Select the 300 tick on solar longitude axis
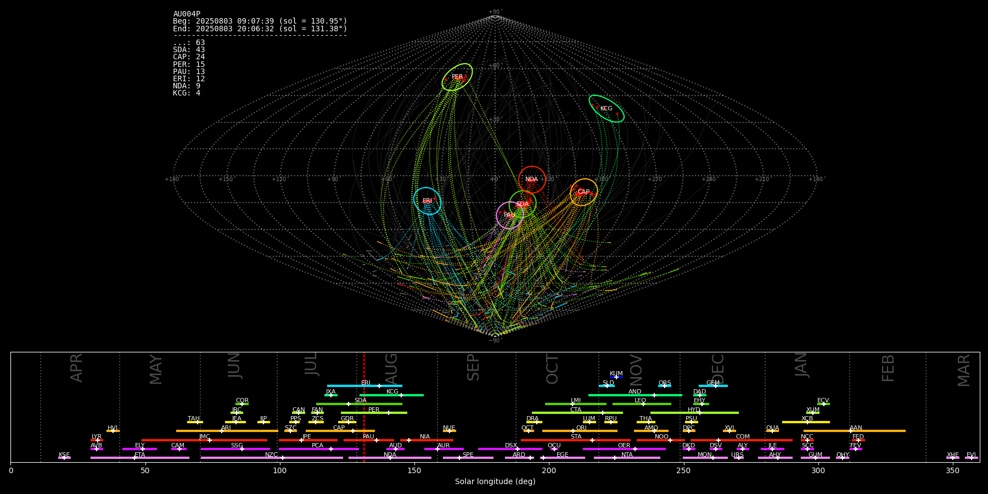Image resolution: width=988 pixels, height=494 pixels. 818,470
